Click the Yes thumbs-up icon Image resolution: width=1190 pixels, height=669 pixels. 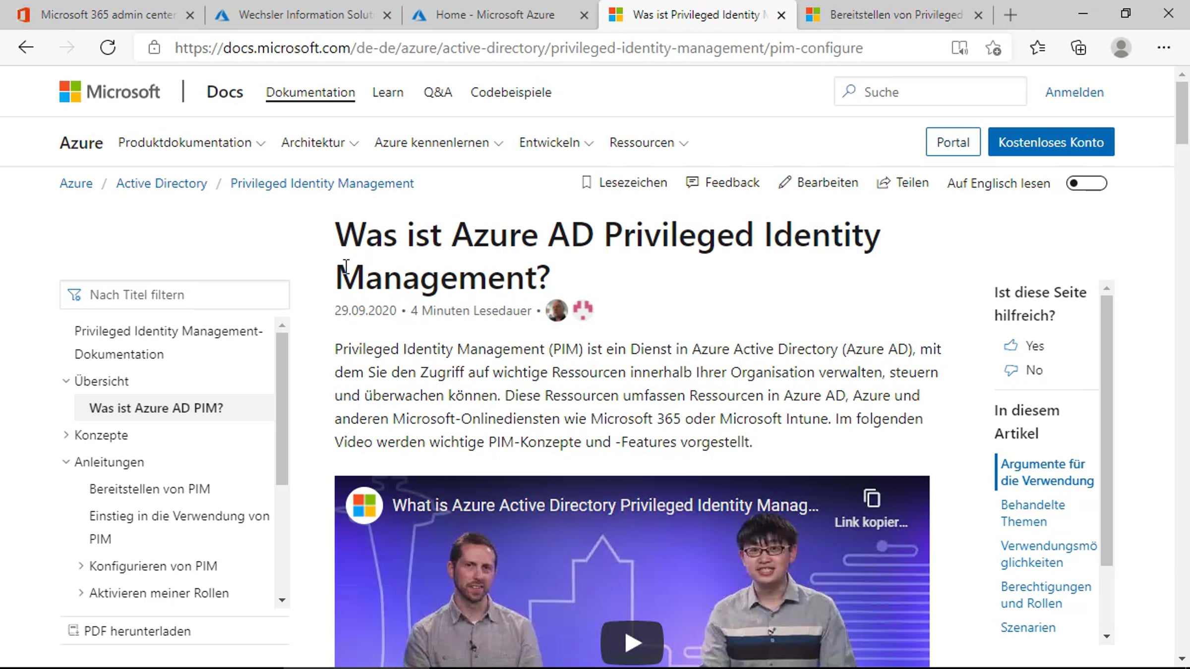coord(1011,345)
